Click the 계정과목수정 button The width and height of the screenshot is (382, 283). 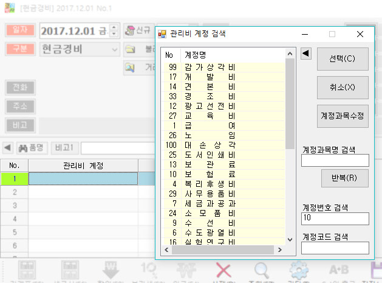tap(343, 116)
